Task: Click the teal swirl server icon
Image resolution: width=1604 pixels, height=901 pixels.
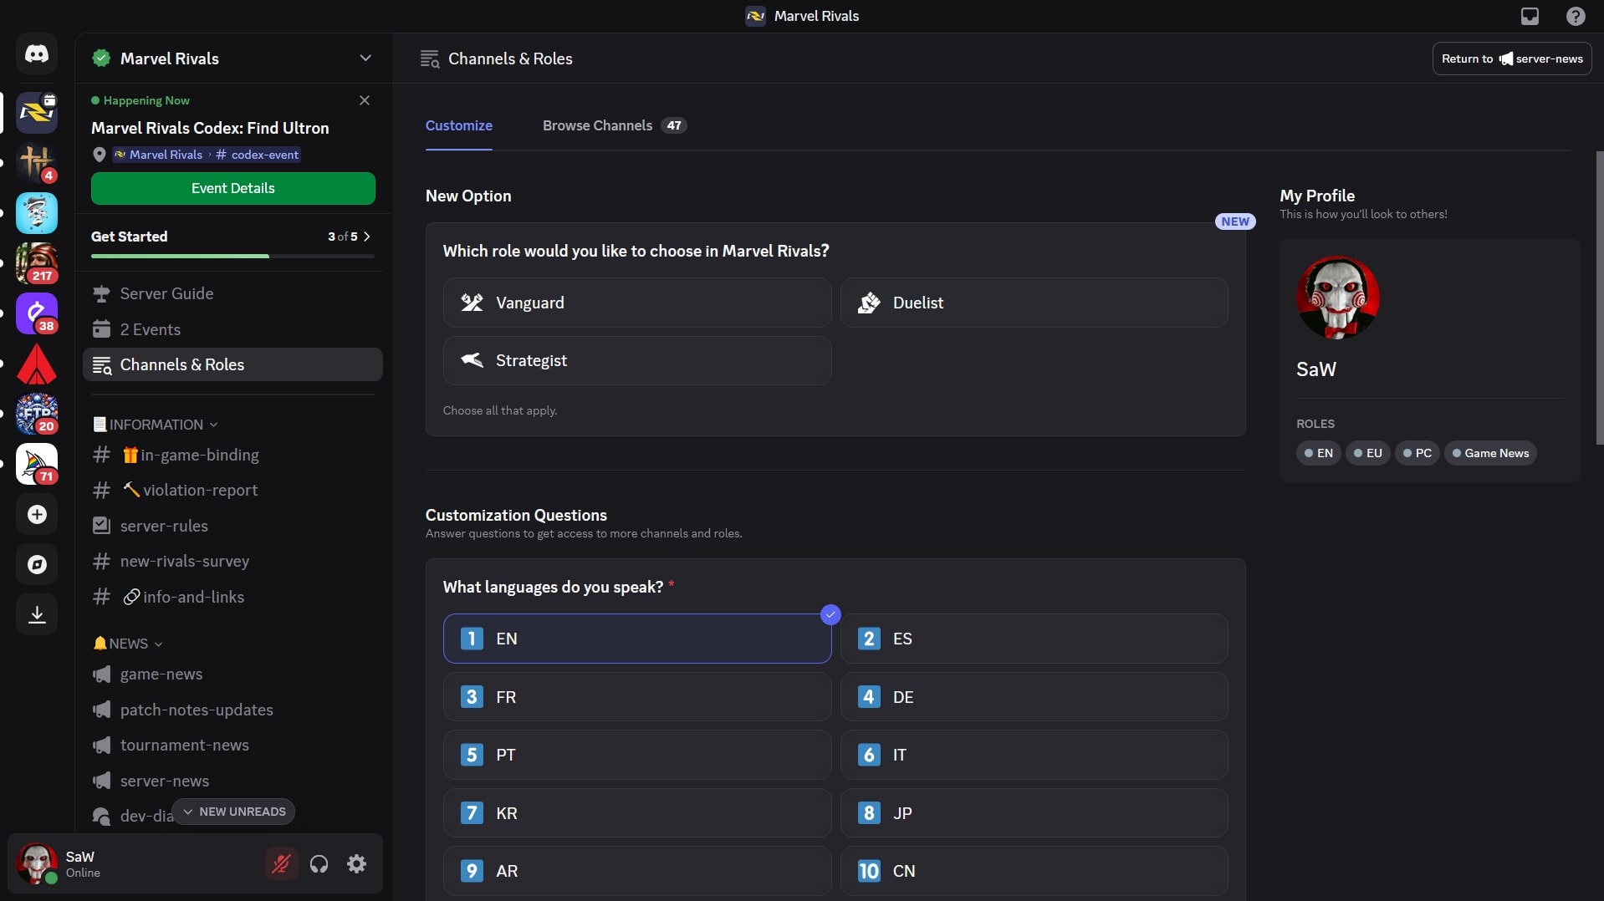Action: (x=37, y=213)
